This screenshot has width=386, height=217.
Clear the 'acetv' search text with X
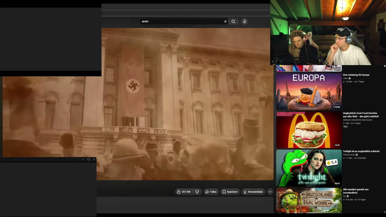pyautogui.click(x=225, y=21)
